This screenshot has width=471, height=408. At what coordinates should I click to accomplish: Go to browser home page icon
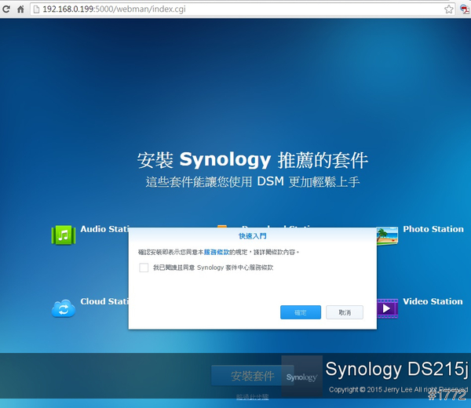(x=20, y=9)
